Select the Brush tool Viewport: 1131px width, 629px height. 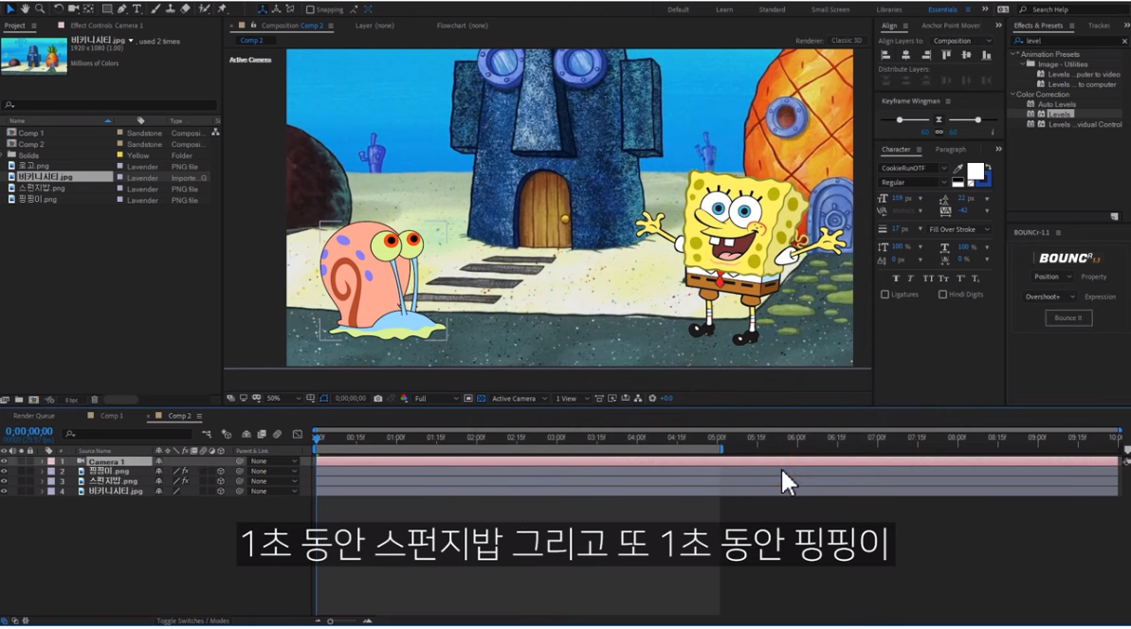[155, 9]
